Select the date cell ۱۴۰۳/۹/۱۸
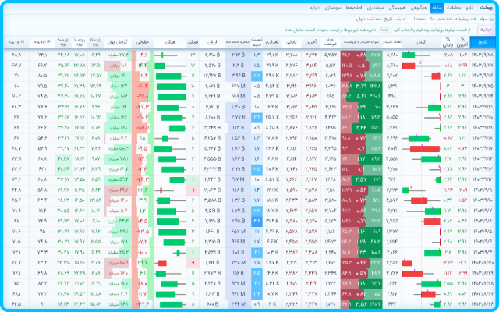The width and height of the screenshot is (499, 312). [x=483, y=138]
